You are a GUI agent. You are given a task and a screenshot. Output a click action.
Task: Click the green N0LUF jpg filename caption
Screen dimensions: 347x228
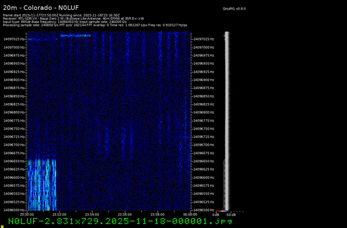tap(120, 221)
